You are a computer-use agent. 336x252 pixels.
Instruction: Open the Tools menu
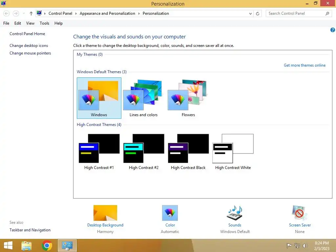(x=44, y=23)
